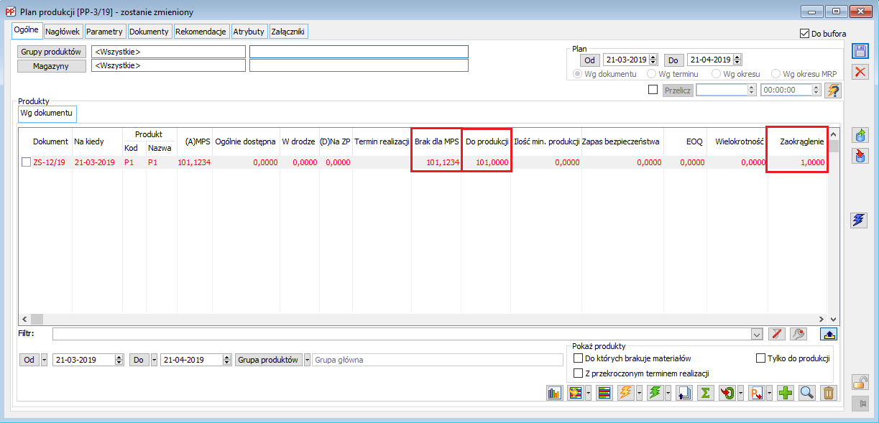This screenshot has width=879, height=423.
Task: Expand the Filtr field dropdown arrow
Action: tap(756, 334)
